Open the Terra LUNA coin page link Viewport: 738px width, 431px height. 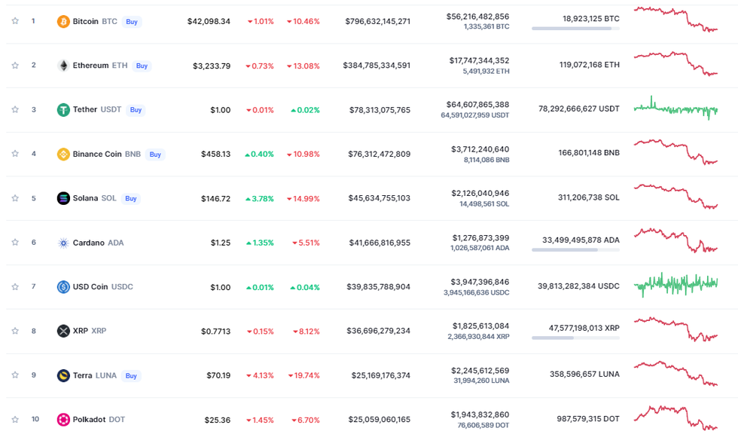pyautogui.click(x=94, y=375)
